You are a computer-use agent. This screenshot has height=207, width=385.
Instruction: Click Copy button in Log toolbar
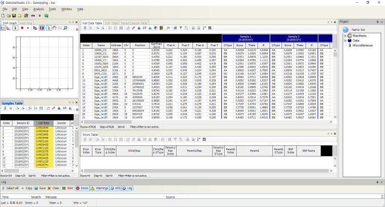(27, 188)
